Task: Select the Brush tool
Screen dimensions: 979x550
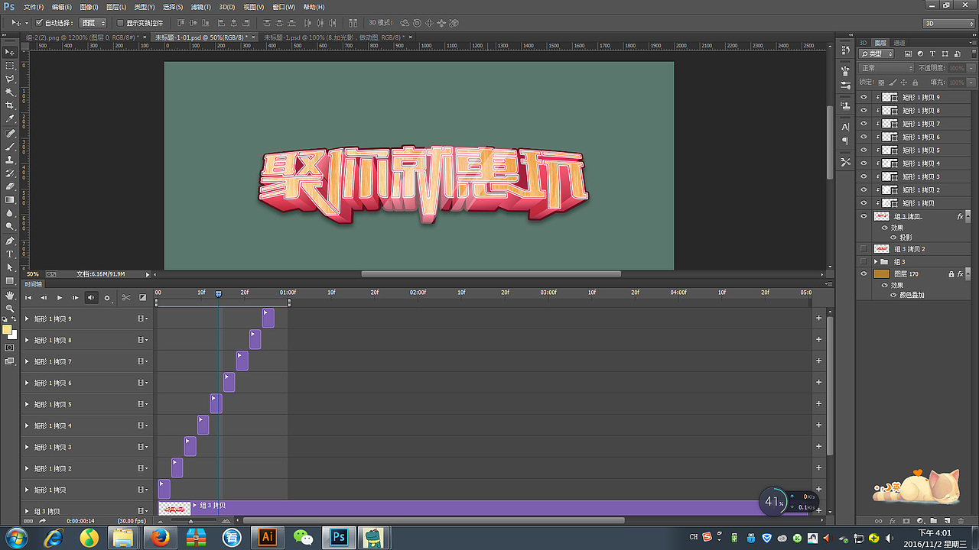Action: [10, 146]
